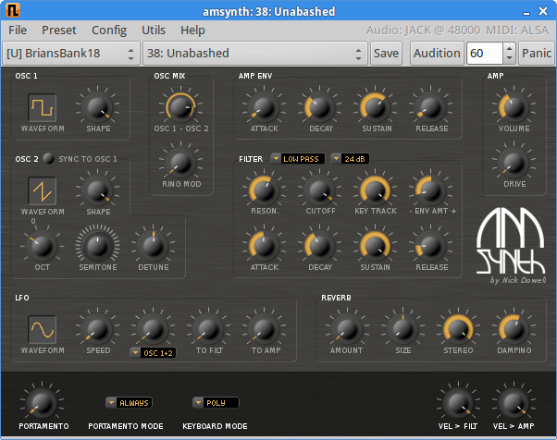Click the Save button

pyautogui.click(x=386, y=54)
